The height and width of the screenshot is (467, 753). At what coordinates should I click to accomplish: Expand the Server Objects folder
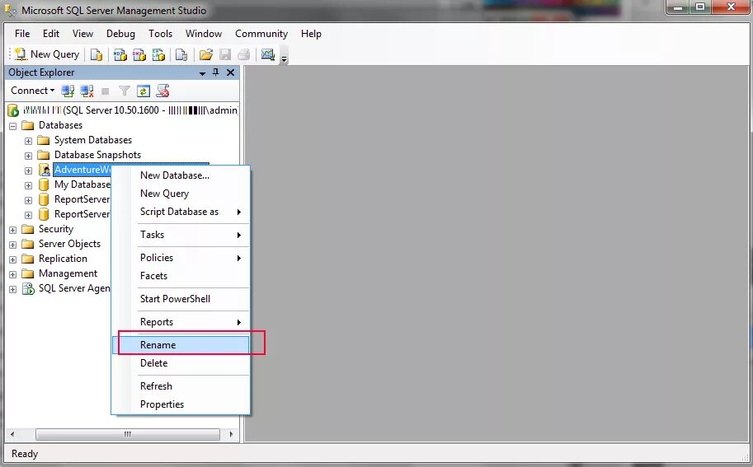[x=13, y=245]
